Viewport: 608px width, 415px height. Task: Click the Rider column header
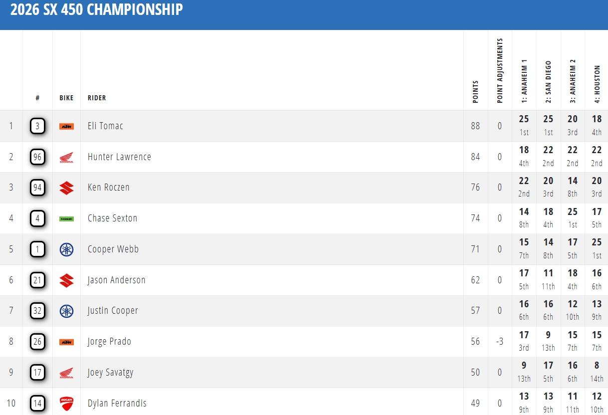(x=97, y=98)
